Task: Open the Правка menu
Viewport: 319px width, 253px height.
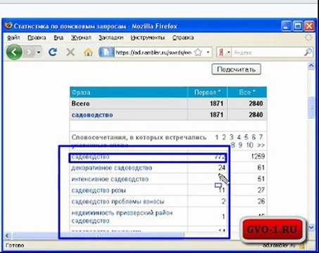Action: pyautogui.click(x=37, y=37)
